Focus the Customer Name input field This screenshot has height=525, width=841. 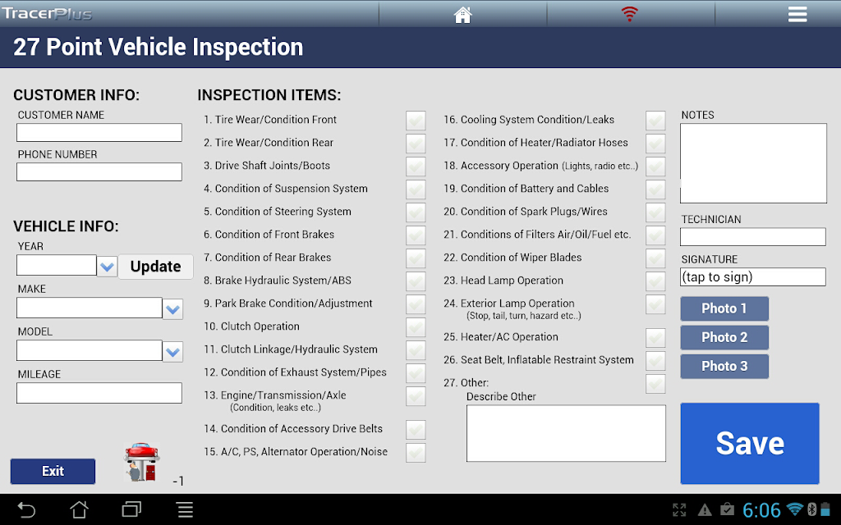pos(99,133)
